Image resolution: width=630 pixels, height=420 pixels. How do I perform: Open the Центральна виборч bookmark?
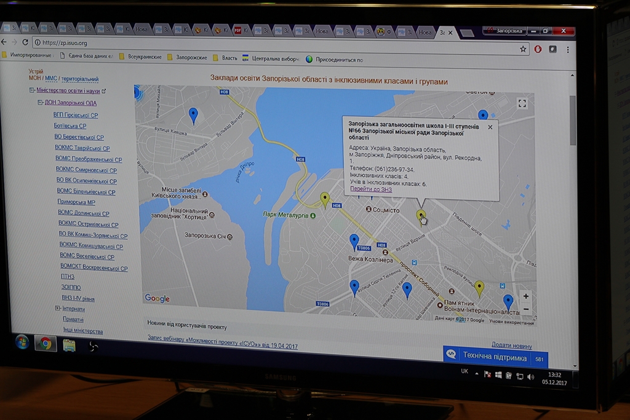pyautogui.click(x=271, y=58)
